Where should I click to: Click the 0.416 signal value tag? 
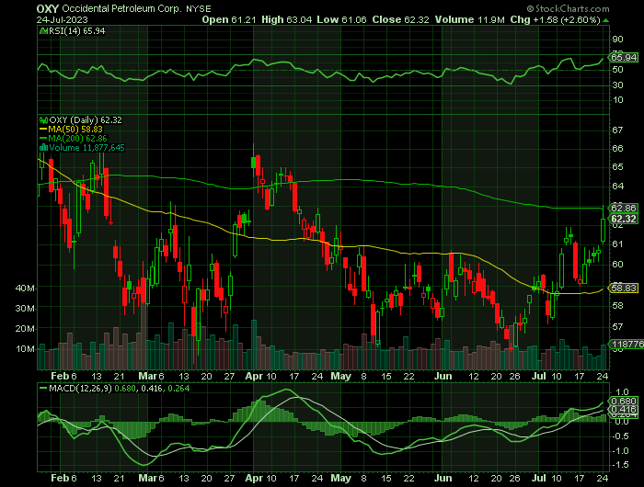point(624,410)
